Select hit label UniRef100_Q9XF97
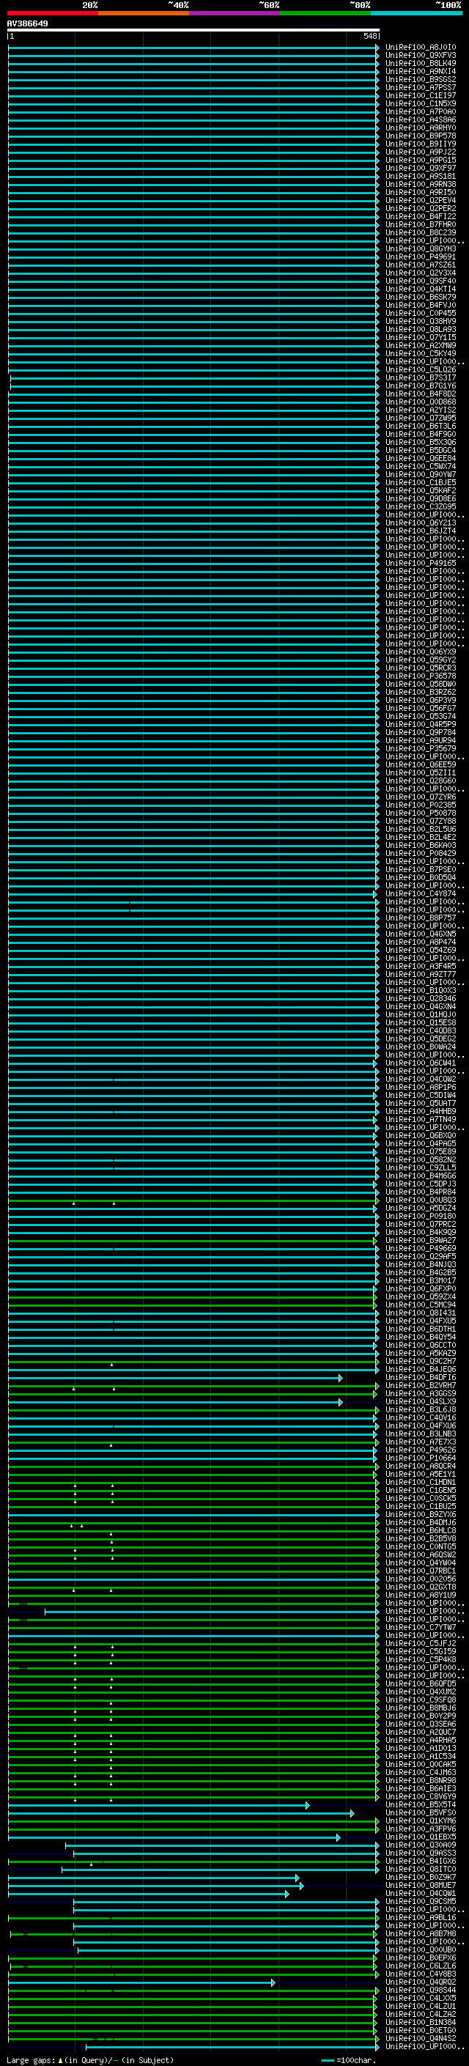The width and height of the screenshot is (469, 2066). coord(421,169)
